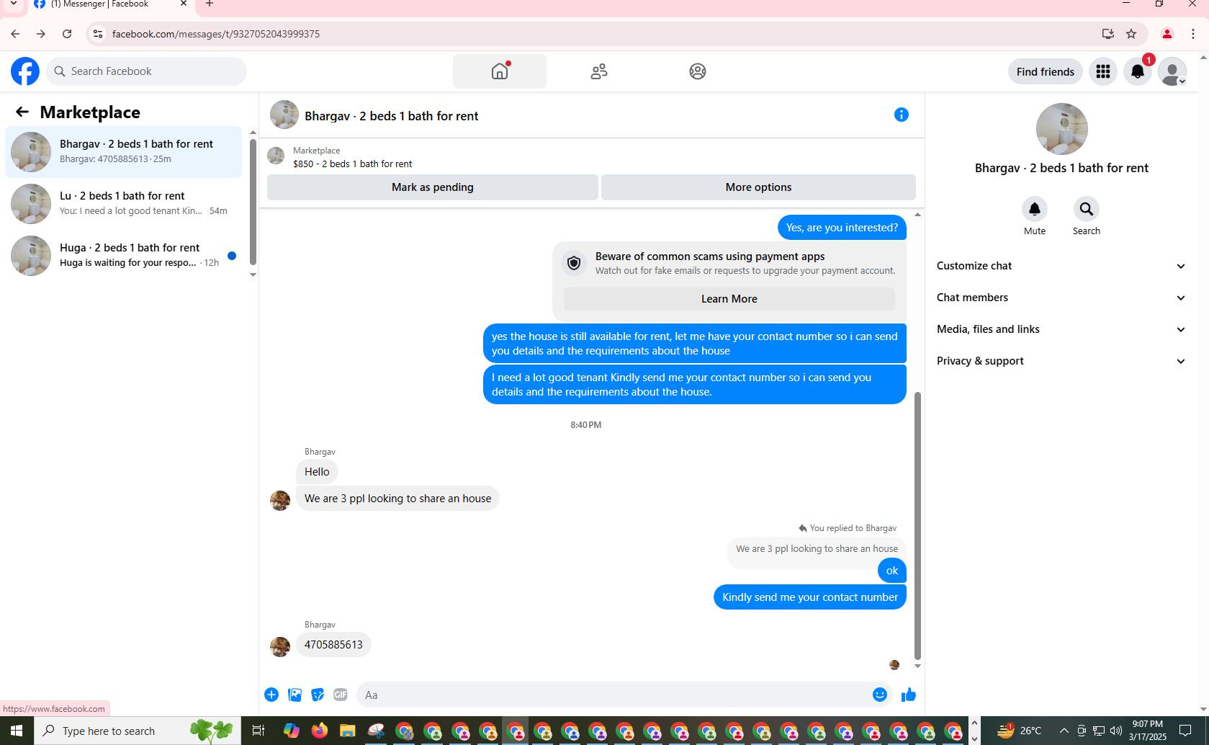Reload the page in Chrome
1209x745 pixels.
click(67, 34)
